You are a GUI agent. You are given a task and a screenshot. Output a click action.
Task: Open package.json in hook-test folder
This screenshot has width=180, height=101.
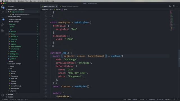tap(14, 54)
